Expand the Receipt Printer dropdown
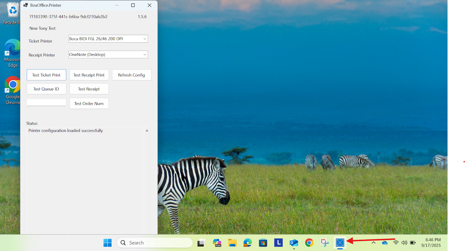The width and height of the screenshot is (465, 251). (x=144, y=54)
